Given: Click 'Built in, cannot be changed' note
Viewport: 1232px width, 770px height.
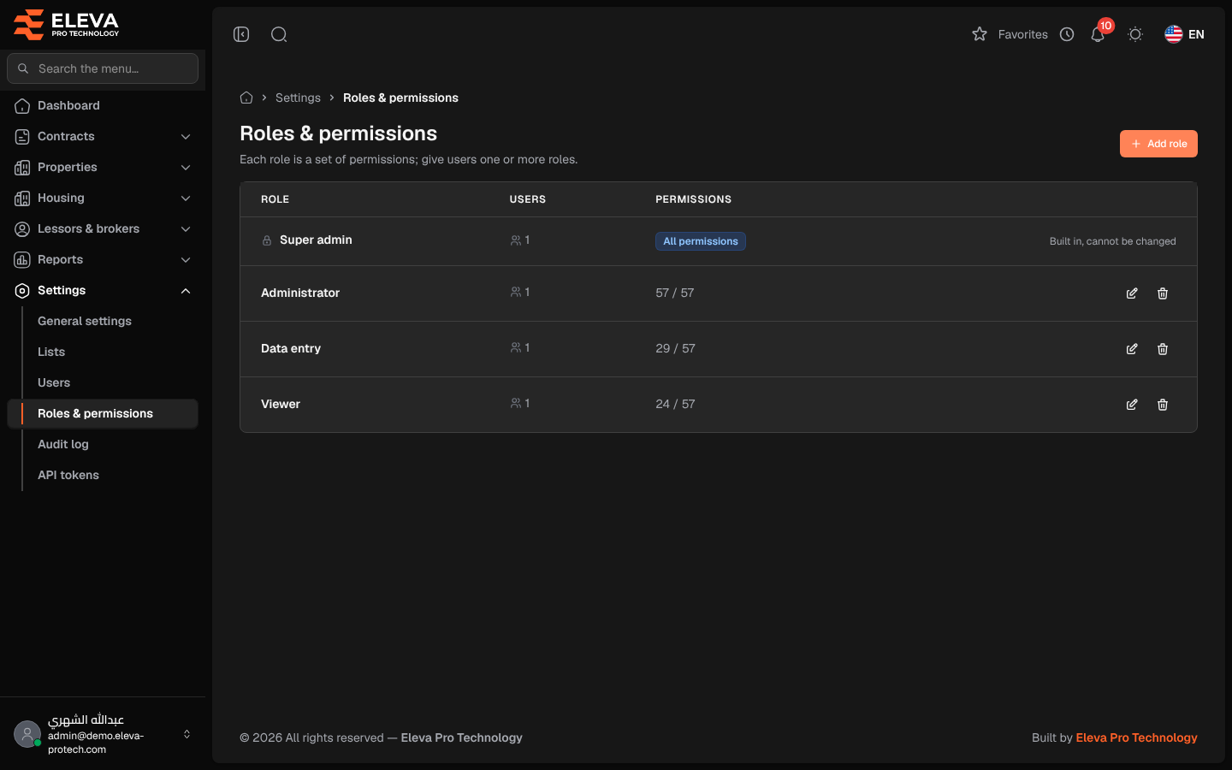Looking at the screenshot, I should point(1113,241).
